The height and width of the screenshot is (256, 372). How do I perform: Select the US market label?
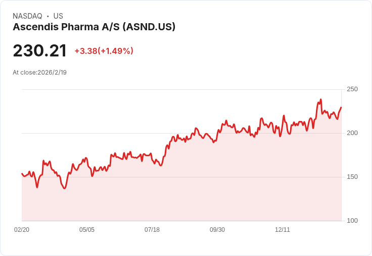(58, 16)
